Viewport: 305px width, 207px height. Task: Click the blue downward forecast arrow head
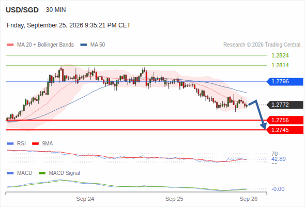click(x=264, y=126)
